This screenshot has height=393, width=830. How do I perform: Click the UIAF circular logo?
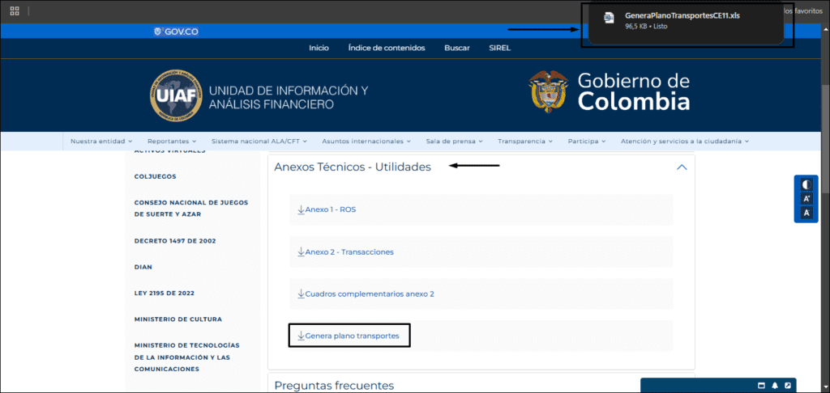click(x=176, y=96)
